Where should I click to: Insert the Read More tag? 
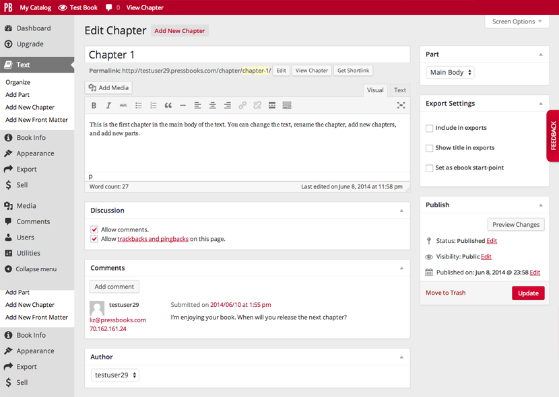click(x=272, y=106)
